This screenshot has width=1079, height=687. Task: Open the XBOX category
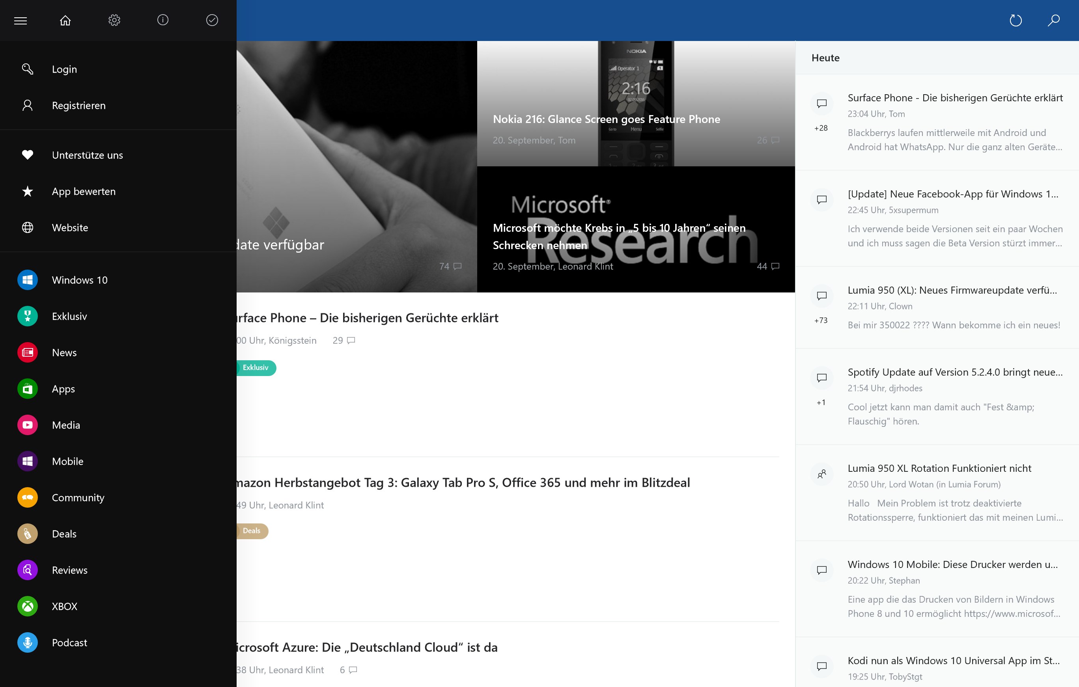point(65,606)
